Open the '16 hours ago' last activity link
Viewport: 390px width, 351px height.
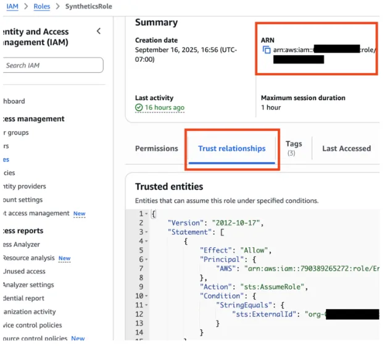click(x=165, y=108)
